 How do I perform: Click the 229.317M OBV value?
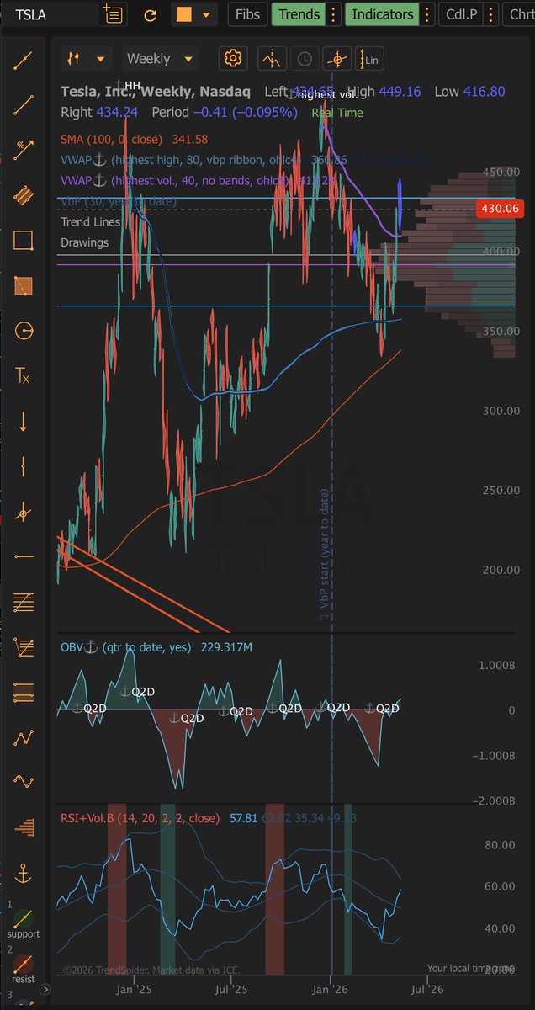click(x=226, y=647)
